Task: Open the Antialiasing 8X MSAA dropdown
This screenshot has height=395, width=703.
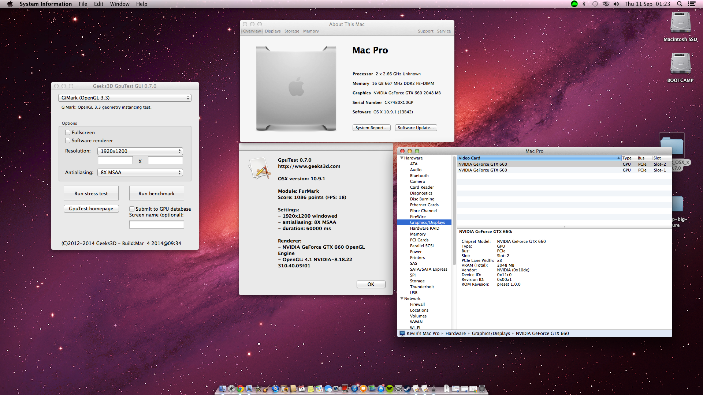Action: tap(140, 172)
